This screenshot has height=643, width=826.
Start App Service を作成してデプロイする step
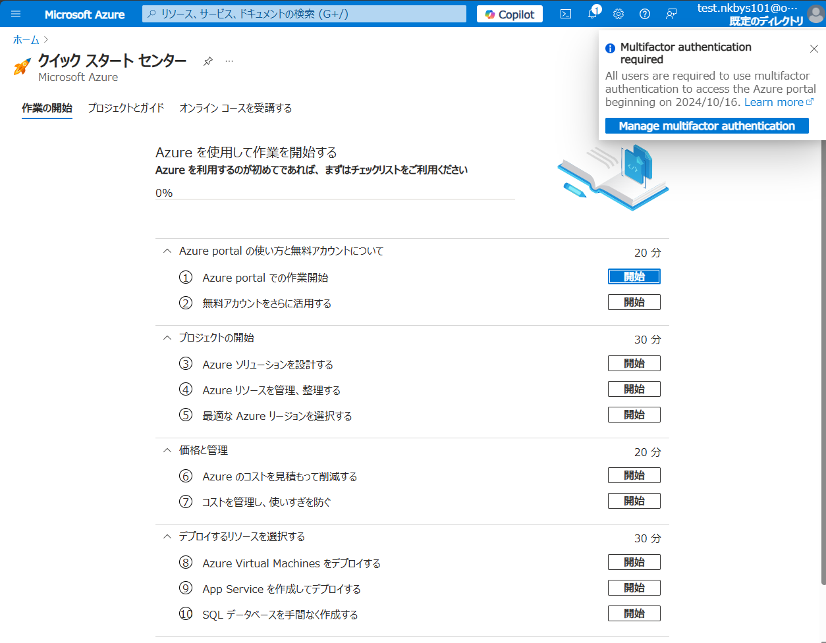pyautogui.click(x=634, y=588)
